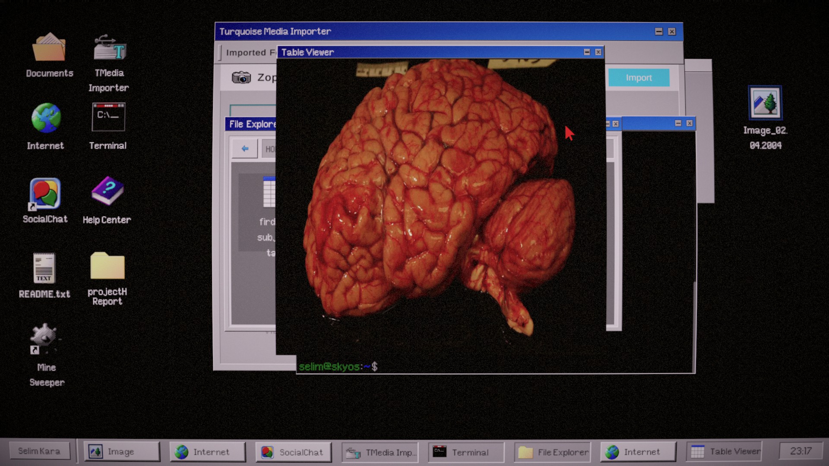Open the projectH Report folder

pyautogui.click(x=107, y=266)
